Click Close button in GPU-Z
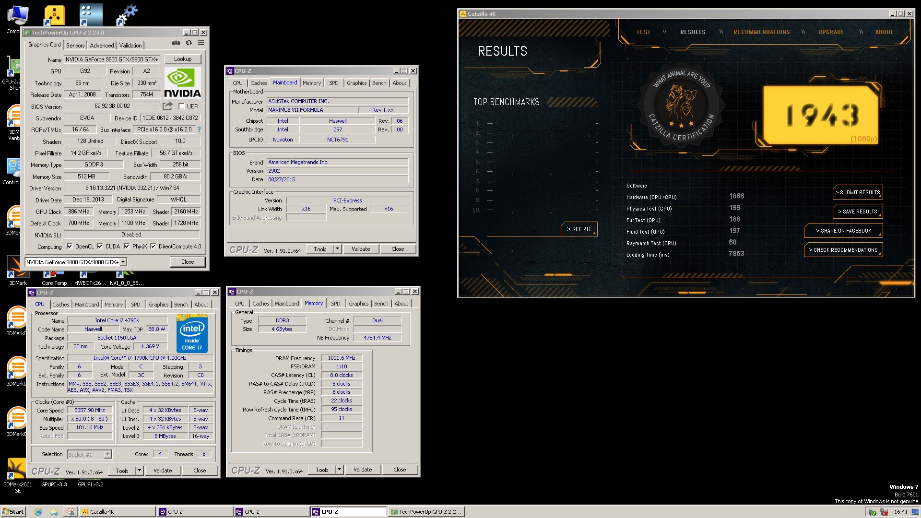Screen dimensions: 921x518 188,262
